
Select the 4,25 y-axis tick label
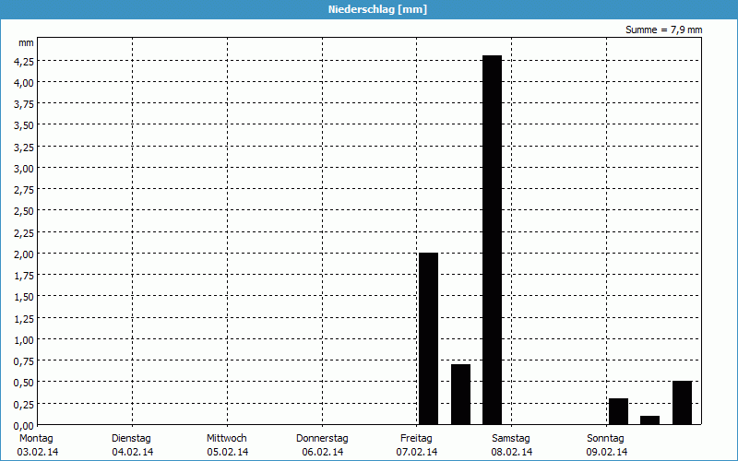(x=24, y=62)
